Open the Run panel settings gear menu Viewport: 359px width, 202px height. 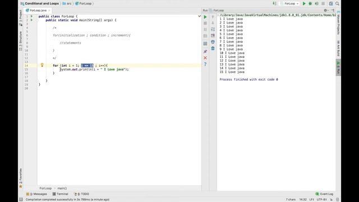click(325, 10)
